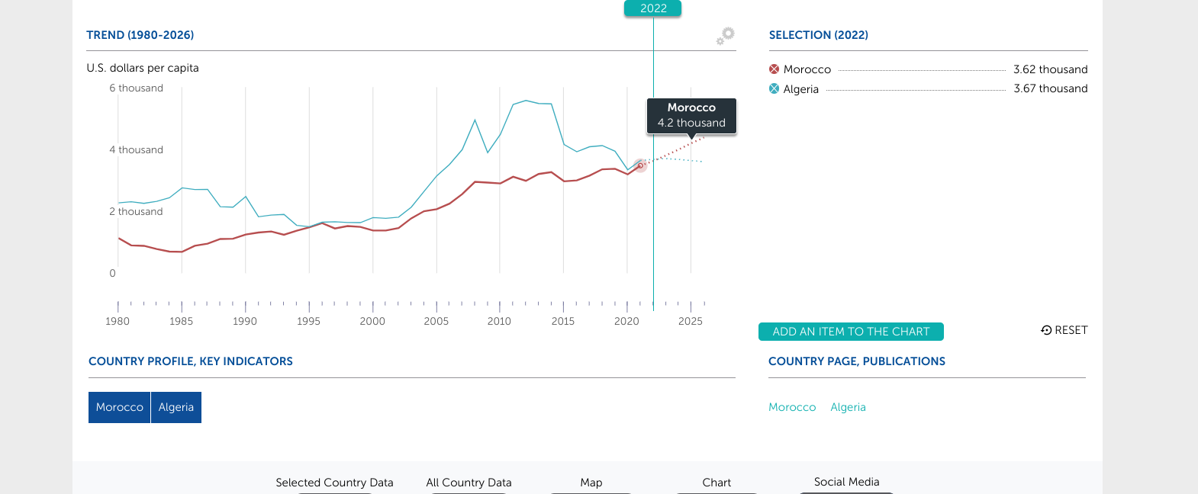Click the U.S. dollars per capita label

coord(143,68)
